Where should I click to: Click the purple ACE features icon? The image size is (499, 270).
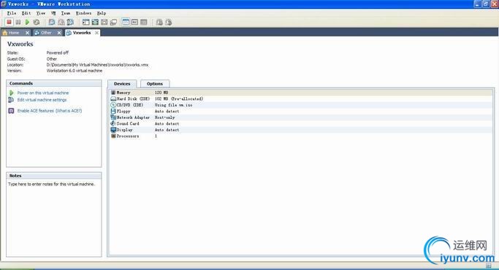[x=11, y=111]
